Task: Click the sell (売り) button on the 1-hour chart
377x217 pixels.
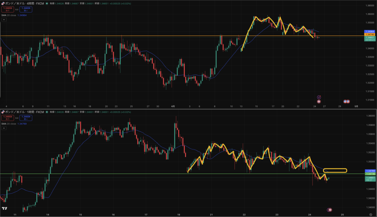Action: 7,118
